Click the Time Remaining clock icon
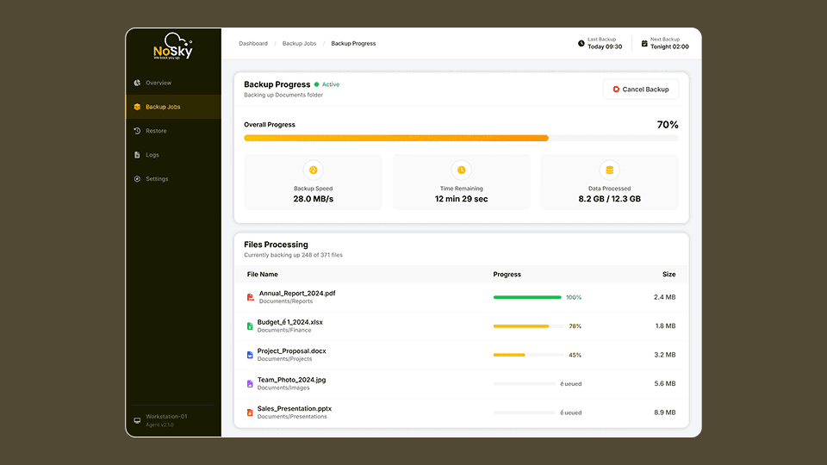 click(462, 170)
